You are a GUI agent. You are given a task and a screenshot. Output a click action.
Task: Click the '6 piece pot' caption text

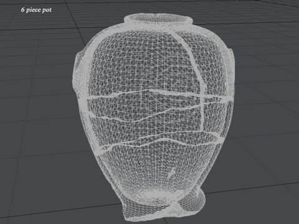click(36, 10)
